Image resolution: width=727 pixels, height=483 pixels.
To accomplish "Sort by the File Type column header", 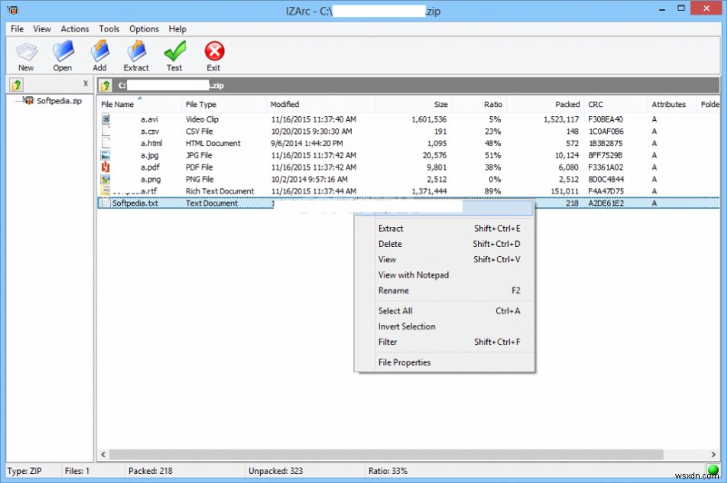I will click(x=224, y=104).
